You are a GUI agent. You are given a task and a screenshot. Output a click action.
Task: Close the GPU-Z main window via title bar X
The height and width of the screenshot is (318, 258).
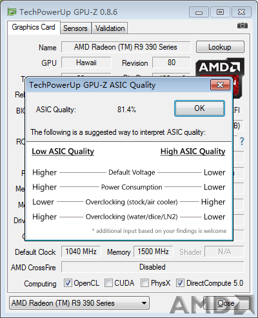pyautogui.click(x=241, y=12)
